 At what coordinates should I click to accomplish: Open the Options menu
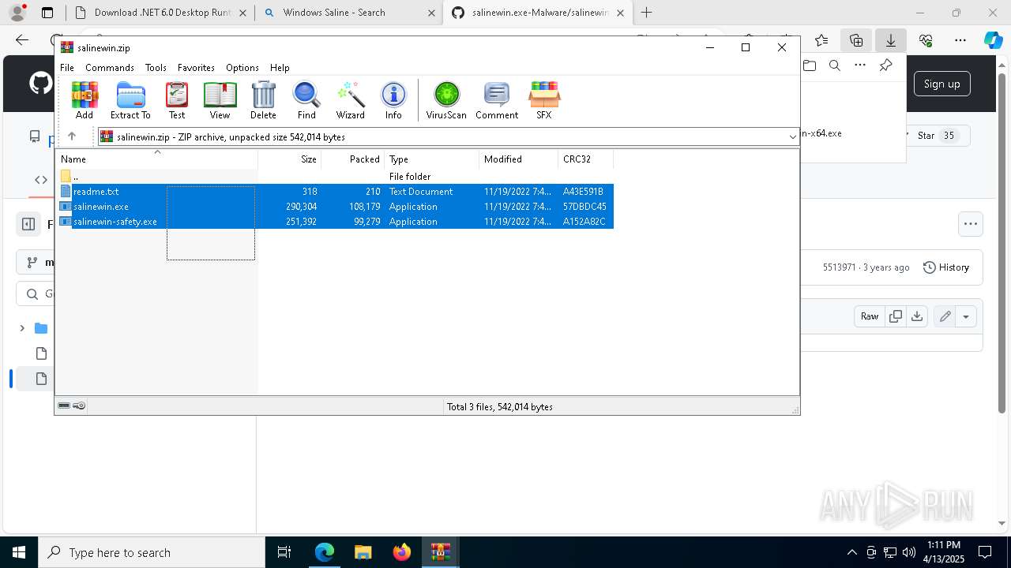pos(242,68)
